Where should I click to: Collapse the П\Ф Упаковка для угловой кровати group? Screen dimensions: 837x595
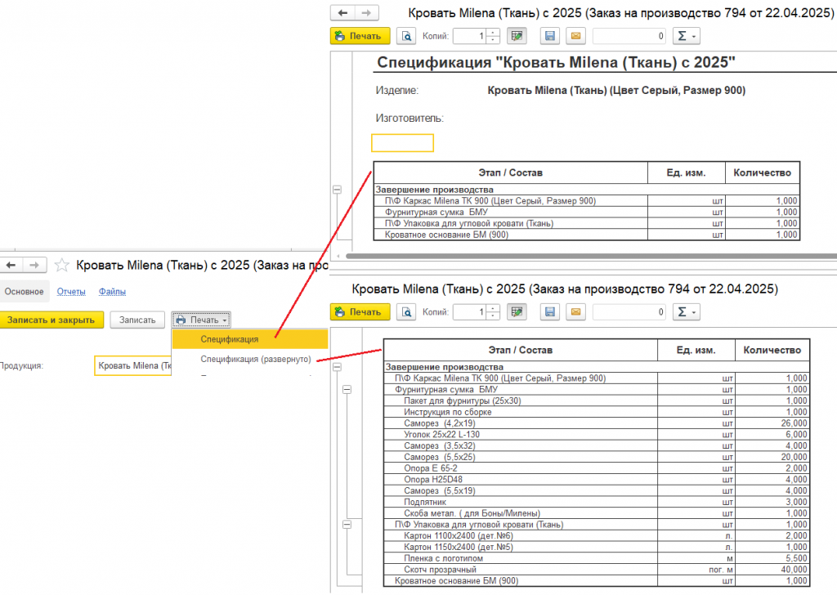tap(347, 525)
